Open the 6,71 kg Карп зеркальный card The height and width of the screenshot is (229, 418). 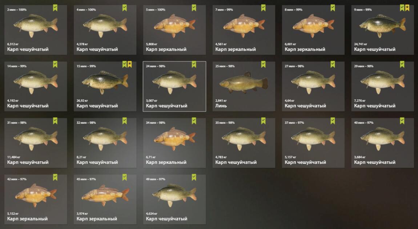coord(174,143)
